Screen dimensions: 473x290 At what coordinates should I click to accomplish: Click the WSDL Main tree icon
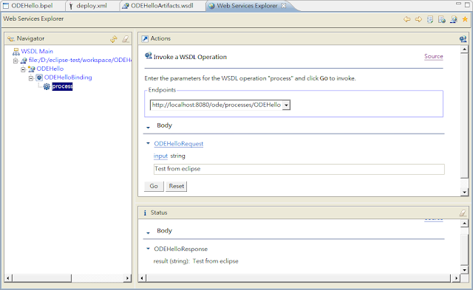coord(16,52)
